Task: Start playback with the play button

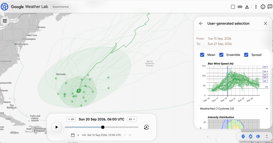Action: [57, 127]
